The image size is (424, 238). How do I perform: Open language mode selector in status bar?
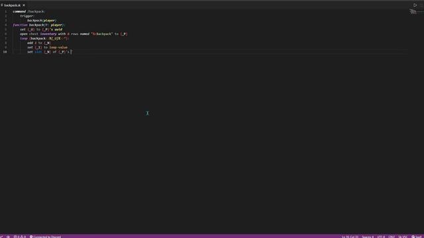click(403, 237)
